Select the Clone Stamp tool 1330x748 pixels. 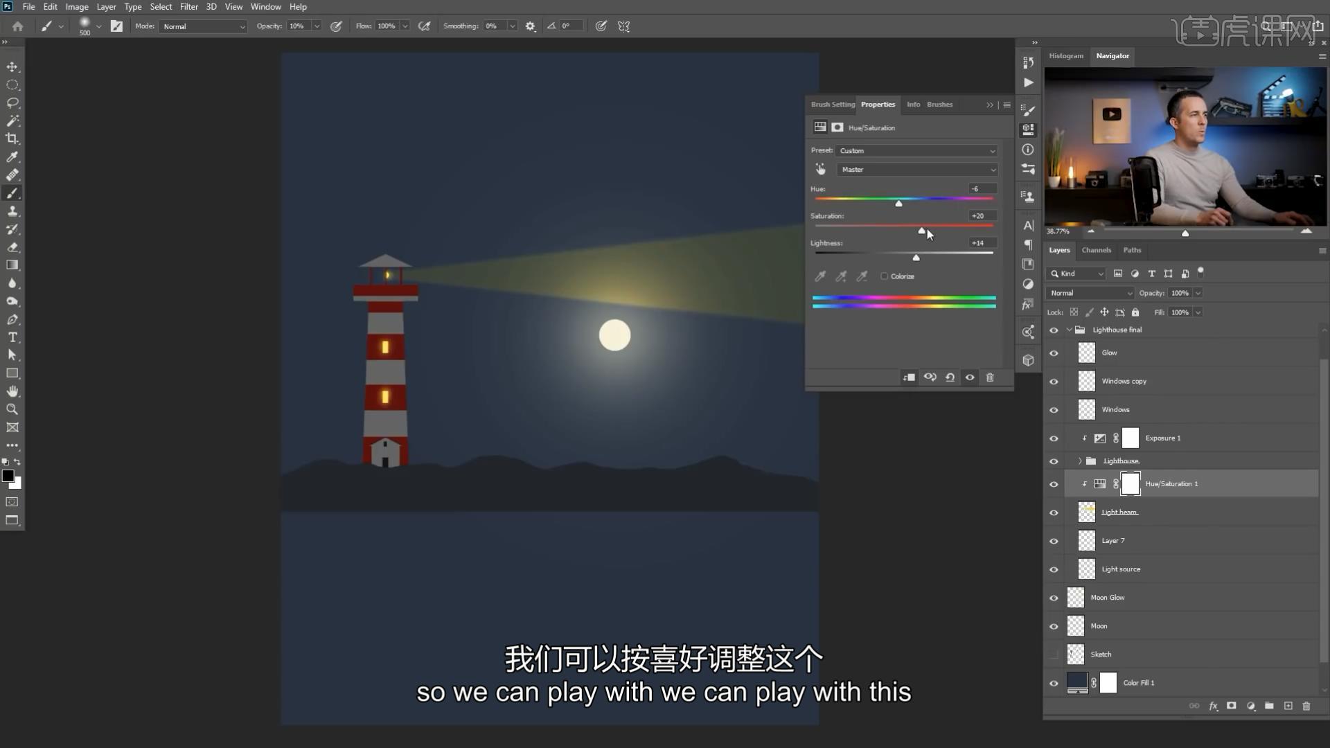point(12,211)
